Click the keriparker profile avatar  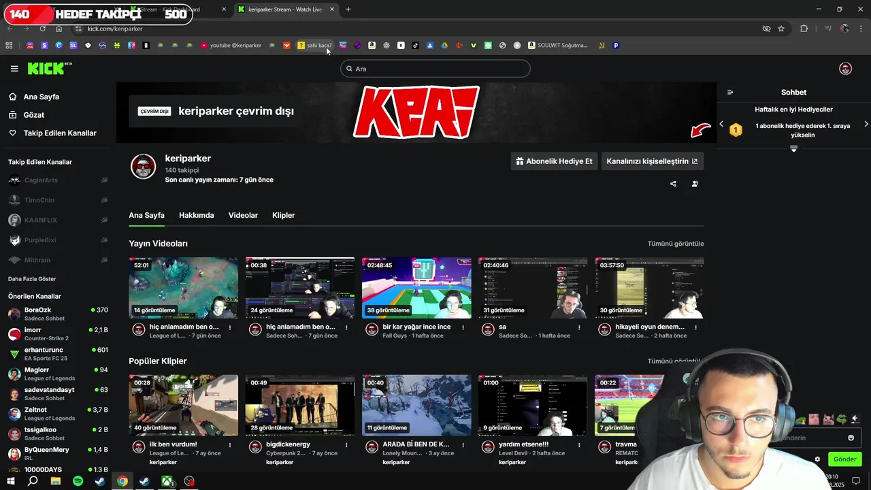pyautogui.click(x=144, y=167)
